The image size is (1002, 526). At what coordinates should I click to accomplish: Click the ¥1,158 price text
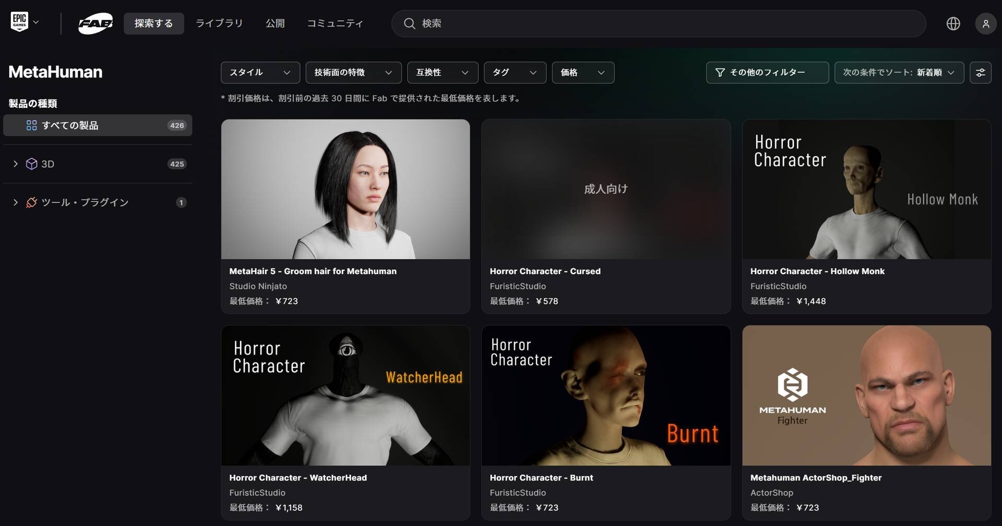(x=289, y=507)
